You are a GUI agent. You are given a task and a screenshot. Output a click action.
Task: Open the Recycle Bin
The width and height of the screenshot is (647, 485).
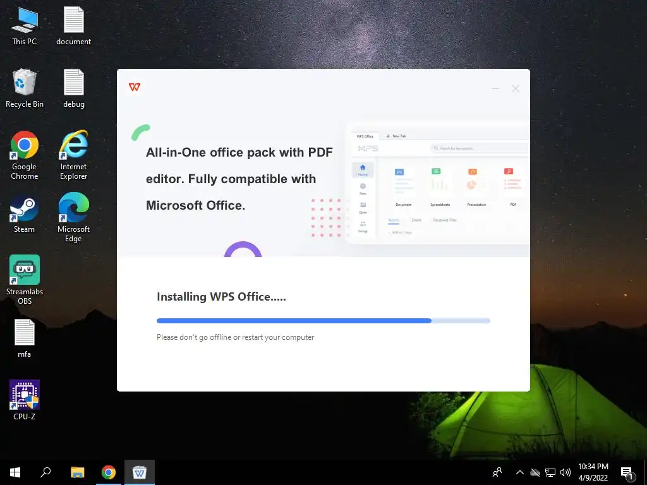(25, 88)
